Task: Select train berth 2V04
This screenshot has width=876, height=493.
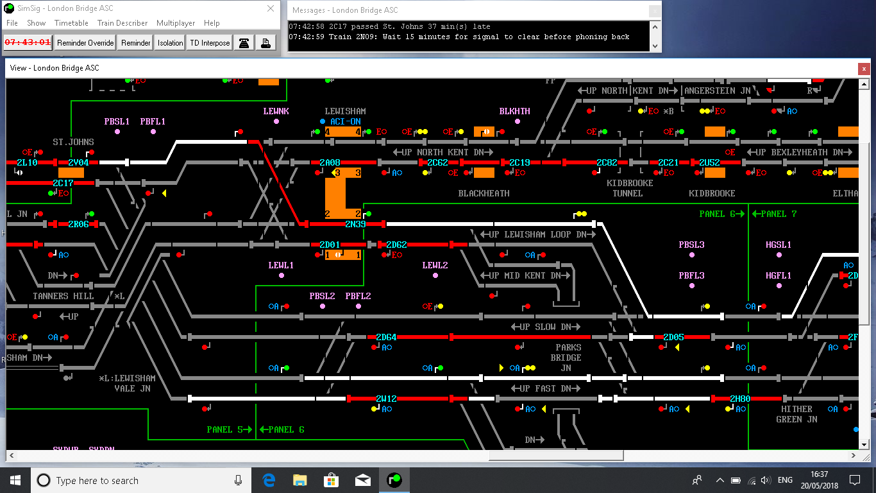Action: tap(79, 162)
